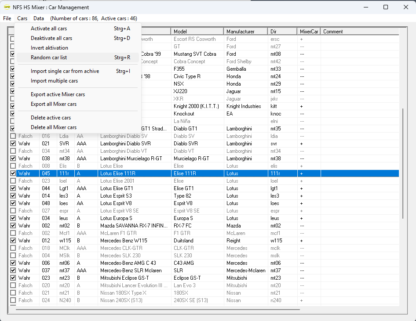The image size is (416, 321).
Task: Click Random car list menu entry
Action: click(x=78, y=58)
